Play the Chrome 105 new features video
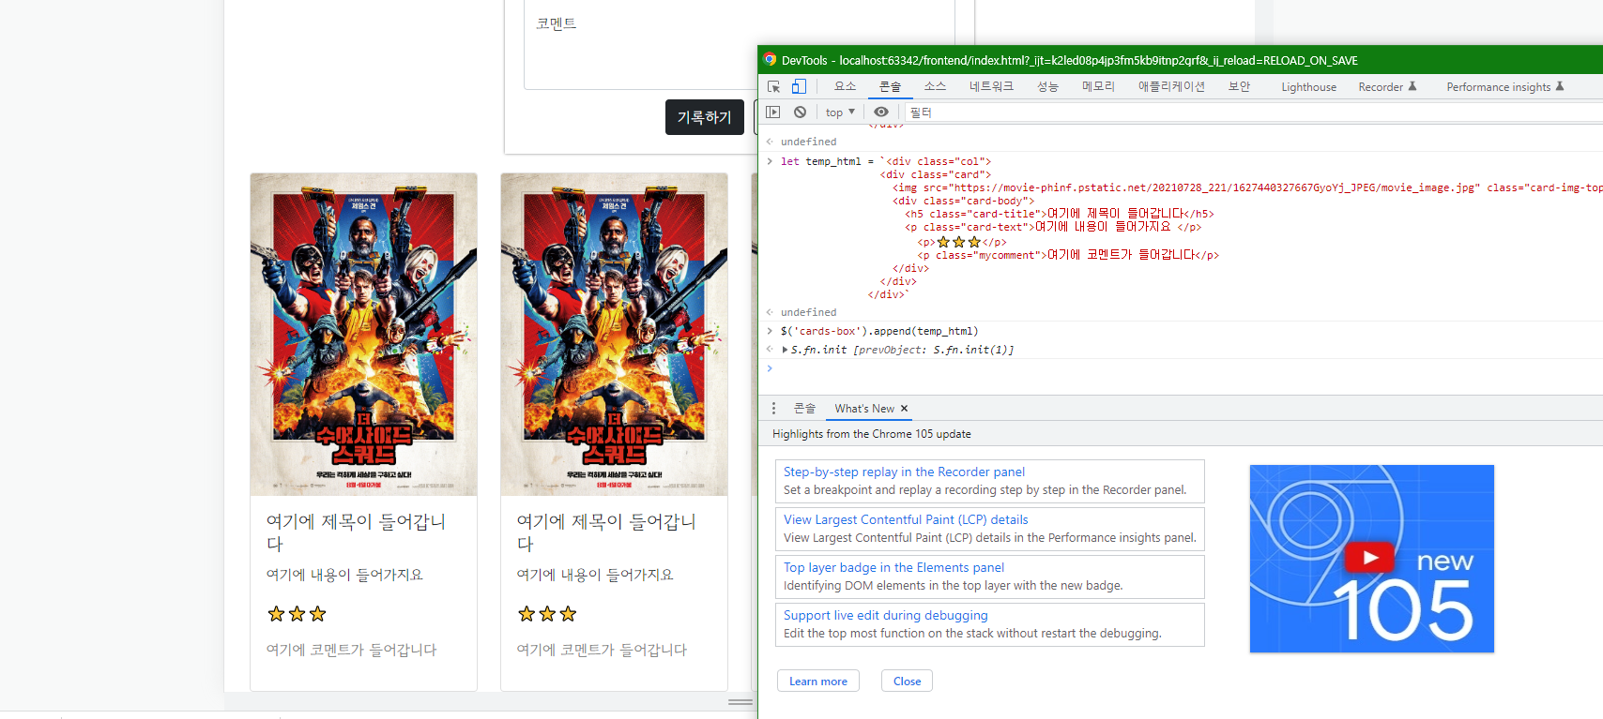Screen dimensions: 1603x719 1370,558
